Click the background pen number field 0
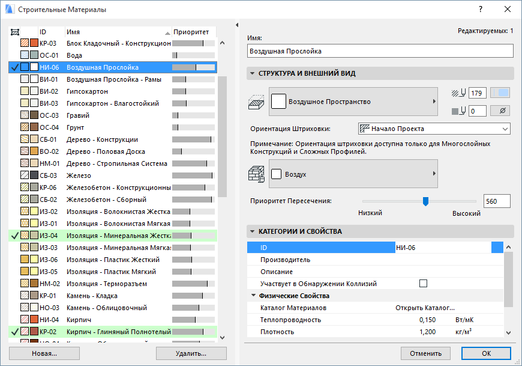This screenshot has height=366, width=522. [478, 111]
